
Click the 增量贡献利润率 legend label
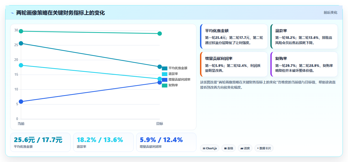coord(179,80)
